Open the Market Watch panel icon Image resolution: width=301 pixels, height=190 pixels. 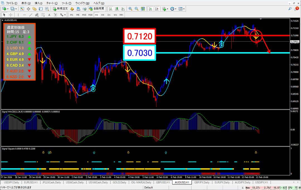click(22, 9)
